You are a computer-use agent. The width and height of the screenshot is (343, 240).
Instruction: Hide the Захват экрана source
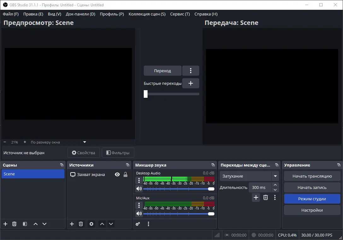117,174
